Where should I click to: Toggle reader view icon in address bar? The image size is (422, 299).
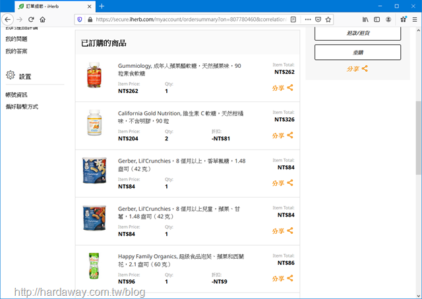pyautogui.click(x=293, y=19)
